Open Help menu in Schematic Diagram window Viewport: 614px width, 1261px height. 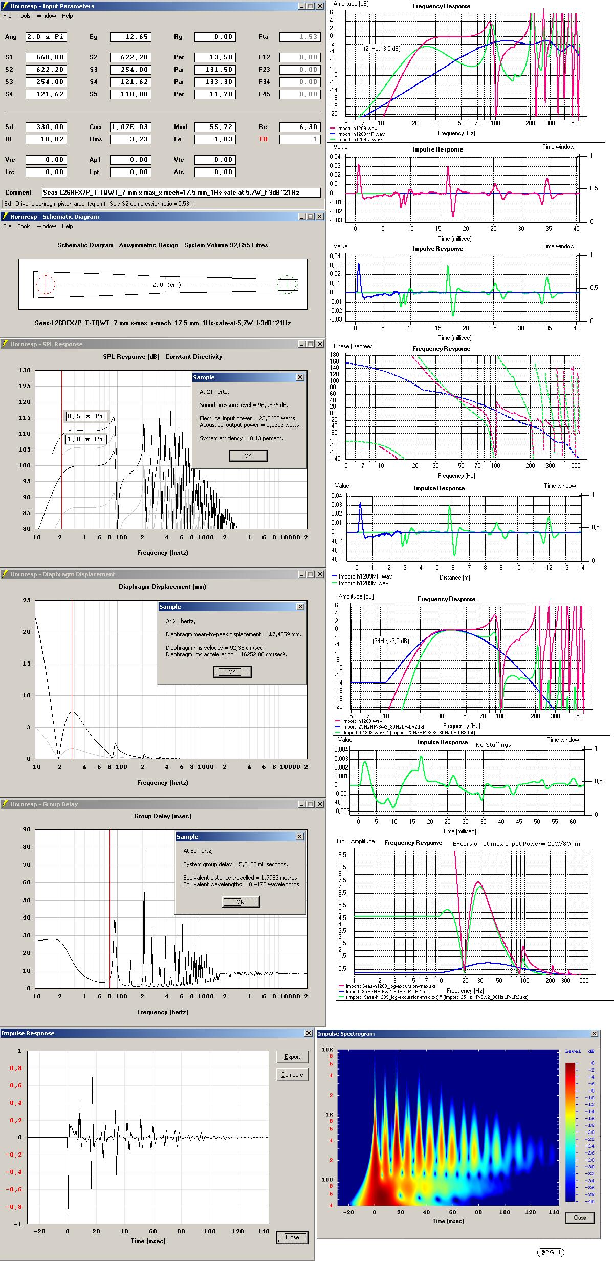tap(68, 226)
